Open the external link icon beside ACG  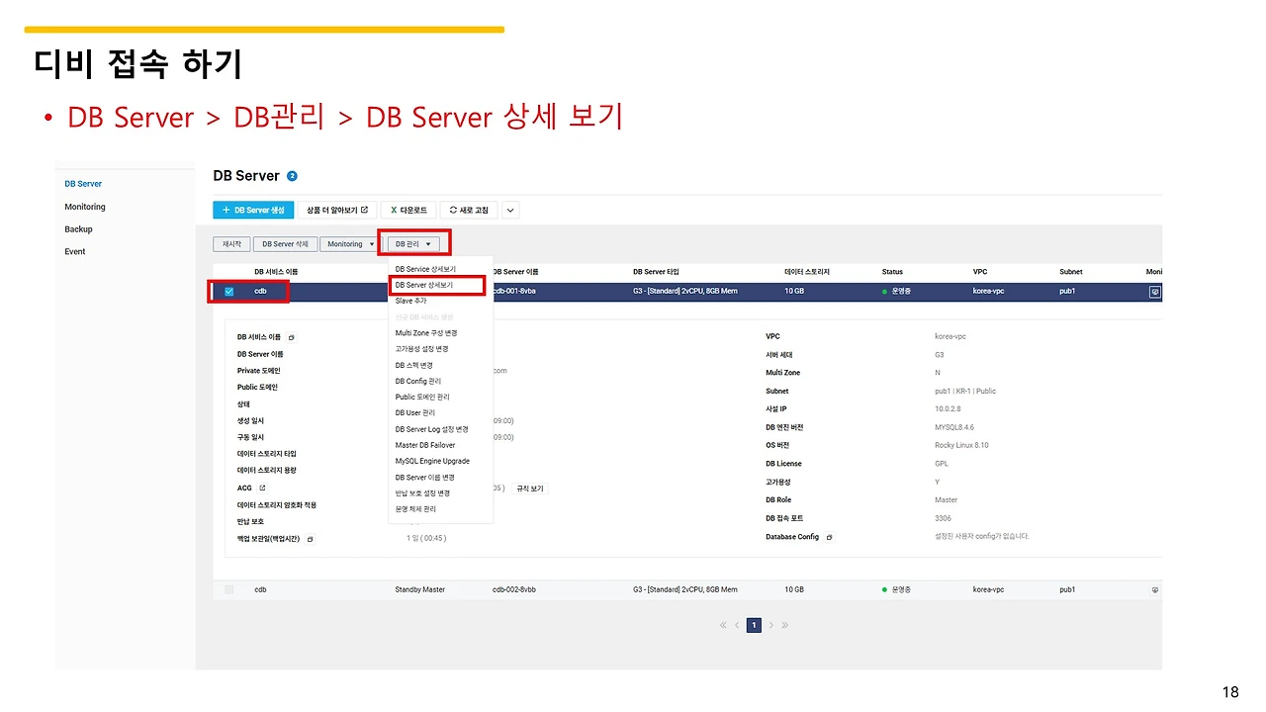(262, 488)
